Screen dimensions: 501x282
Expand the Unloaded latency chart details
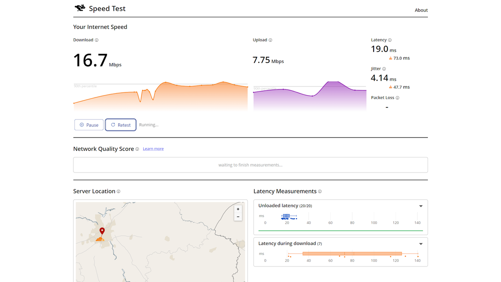pos(421,206)
